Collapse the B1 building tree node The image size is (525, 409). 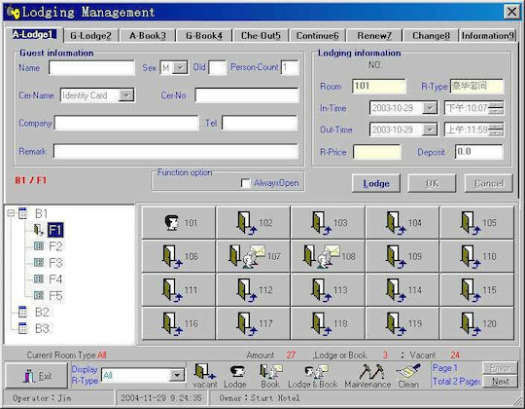pos(11,213)
